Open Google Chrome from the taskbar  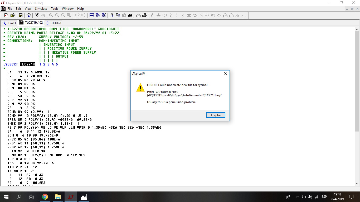45,196
